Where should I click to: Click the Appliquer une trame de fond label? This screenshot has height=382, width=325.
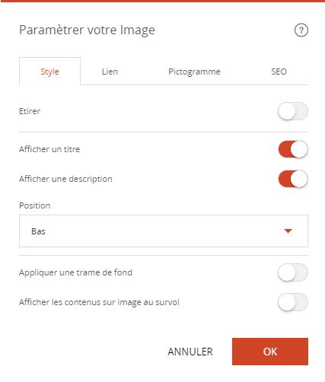coord(75,272)
